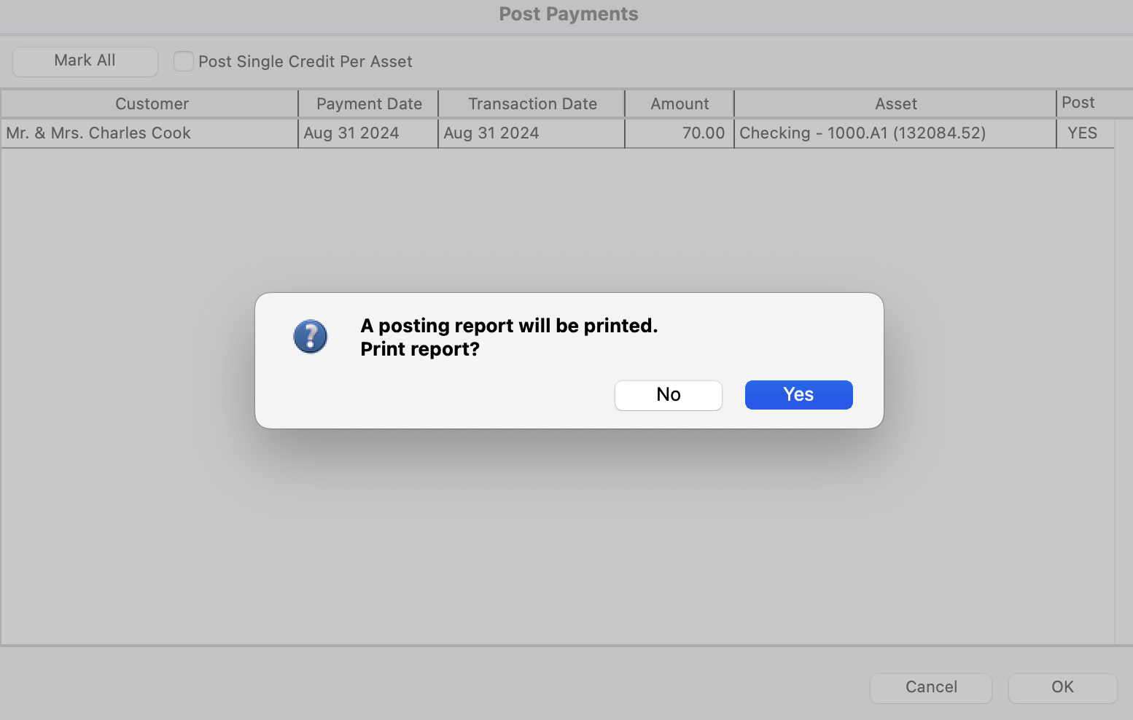Click the Post column header
Viewport: 1133px width, 720px height.
pyautogui.click(x=1078, y=103)
